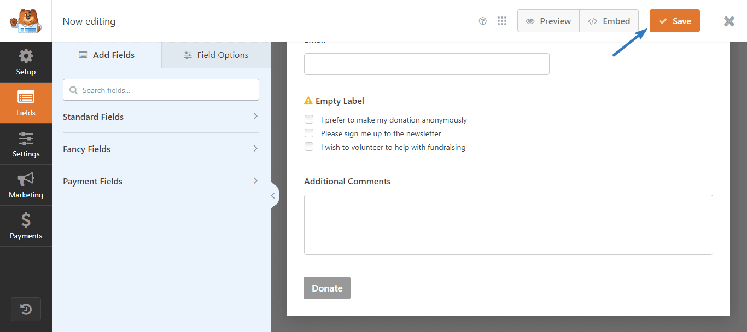Click the Empty Label warning icon
This screenshot has height=332, width=747.
[308, 101]
